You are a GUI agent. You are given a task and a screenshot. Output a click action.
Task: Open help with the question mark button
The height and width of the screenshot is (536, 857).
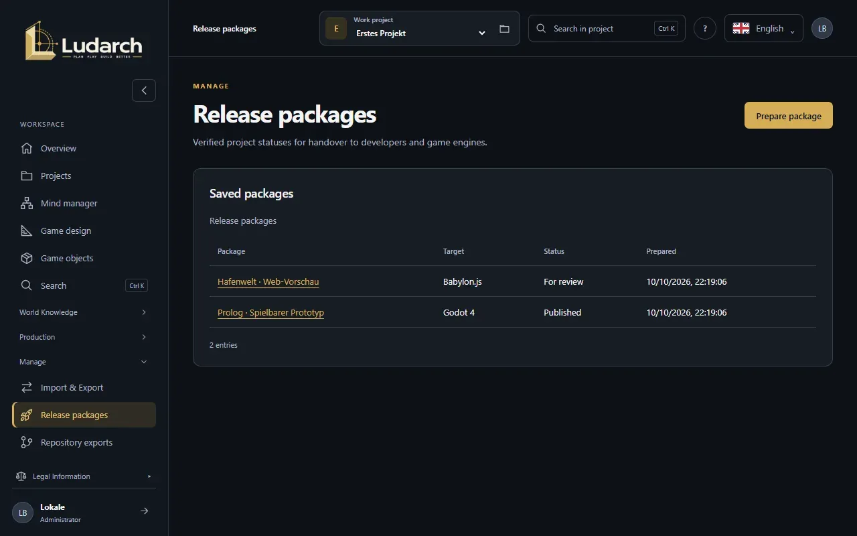[x=705, y=28]
